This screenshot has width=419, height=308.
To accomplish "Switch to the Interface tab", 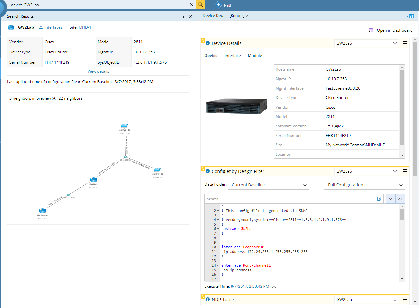I will point(233,56).
